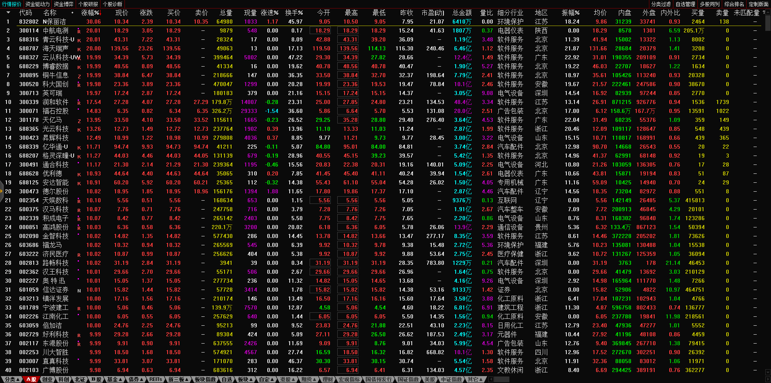The height and width of the screenshot is (383, 771).
Task: Expand the 分类 tab menu
Action: [x=11, y=379]
